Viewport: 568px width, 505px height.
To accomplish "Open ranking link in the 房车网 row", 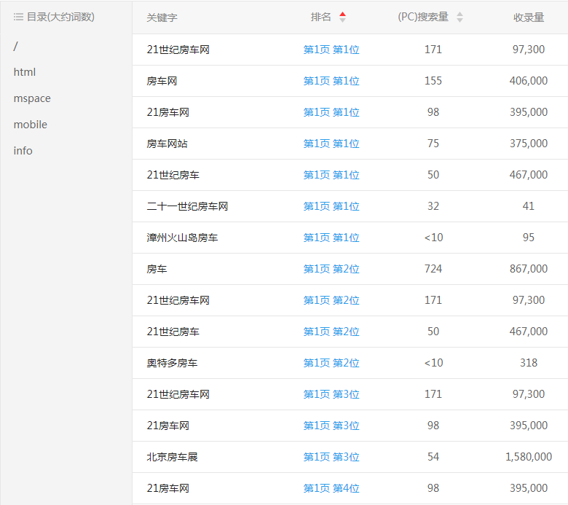I will point(331,81).
